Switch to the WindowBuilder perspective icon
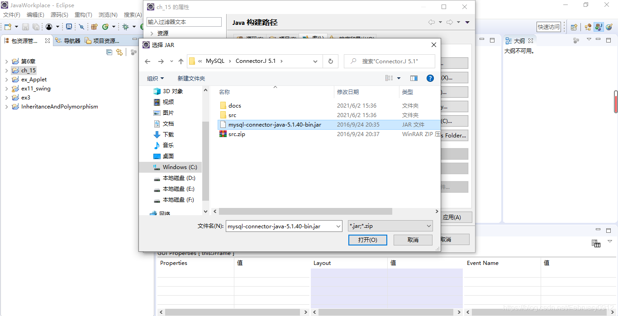Viewport: 618px width, 316px height. [609, 27]
